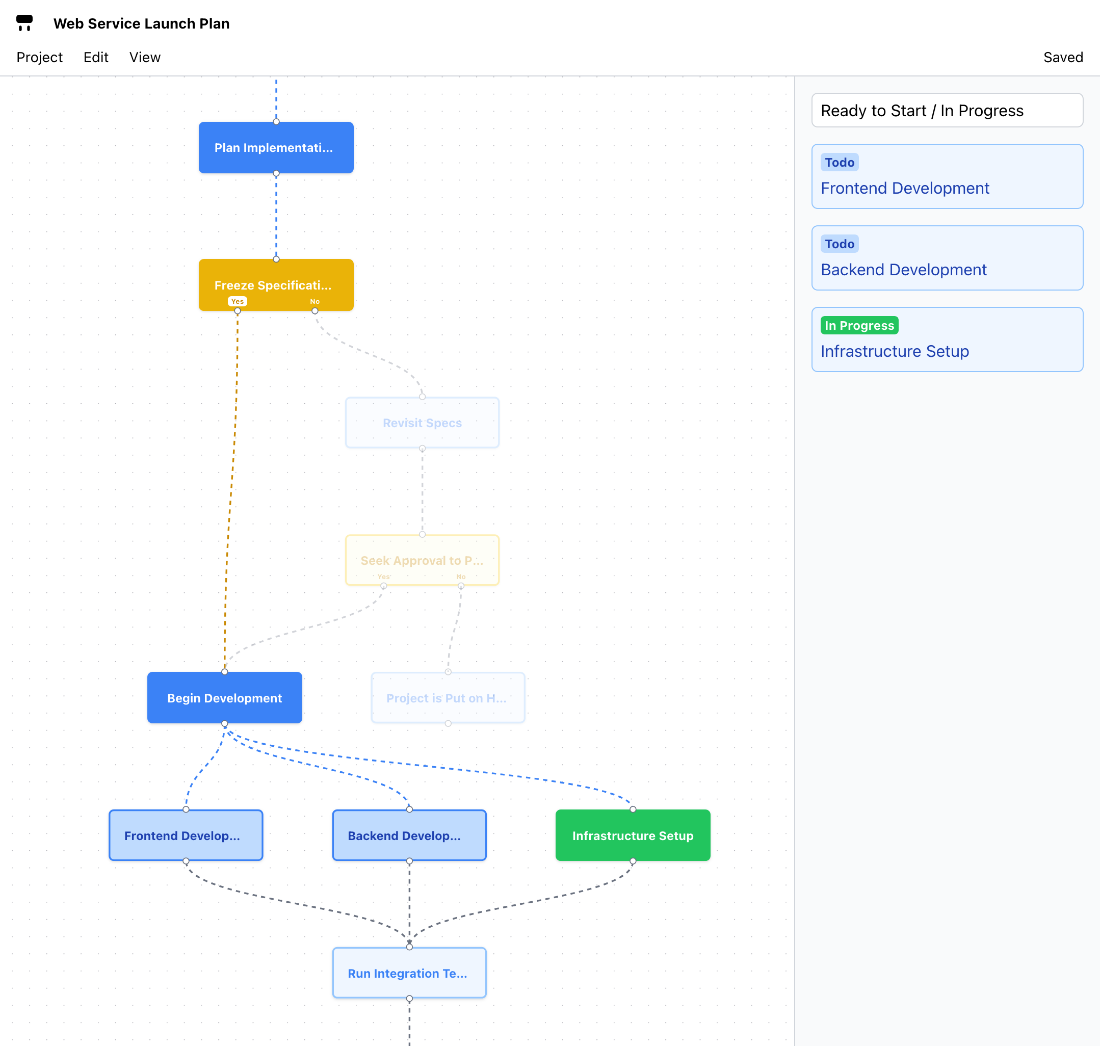Open Backend Development todo card

click(947, 258)
